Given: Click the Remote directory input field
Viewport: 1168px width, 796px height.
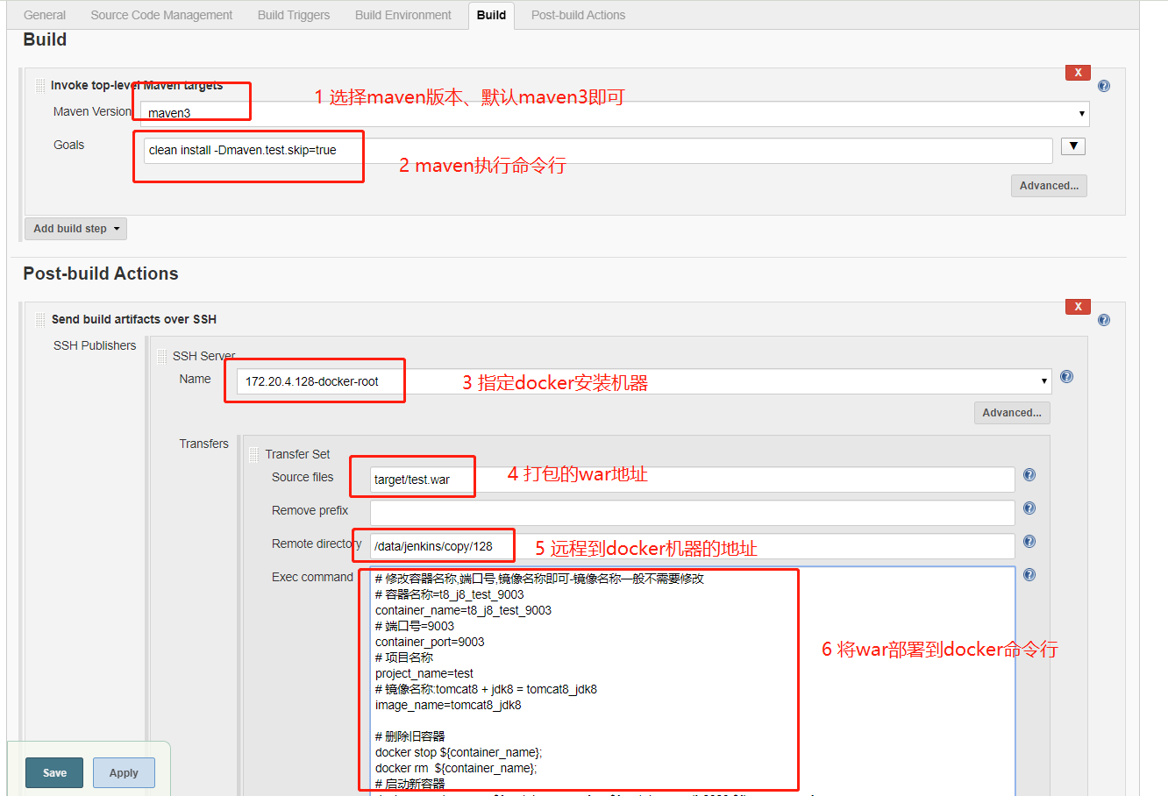Looking at the screenshot, I should click(692, 546).
